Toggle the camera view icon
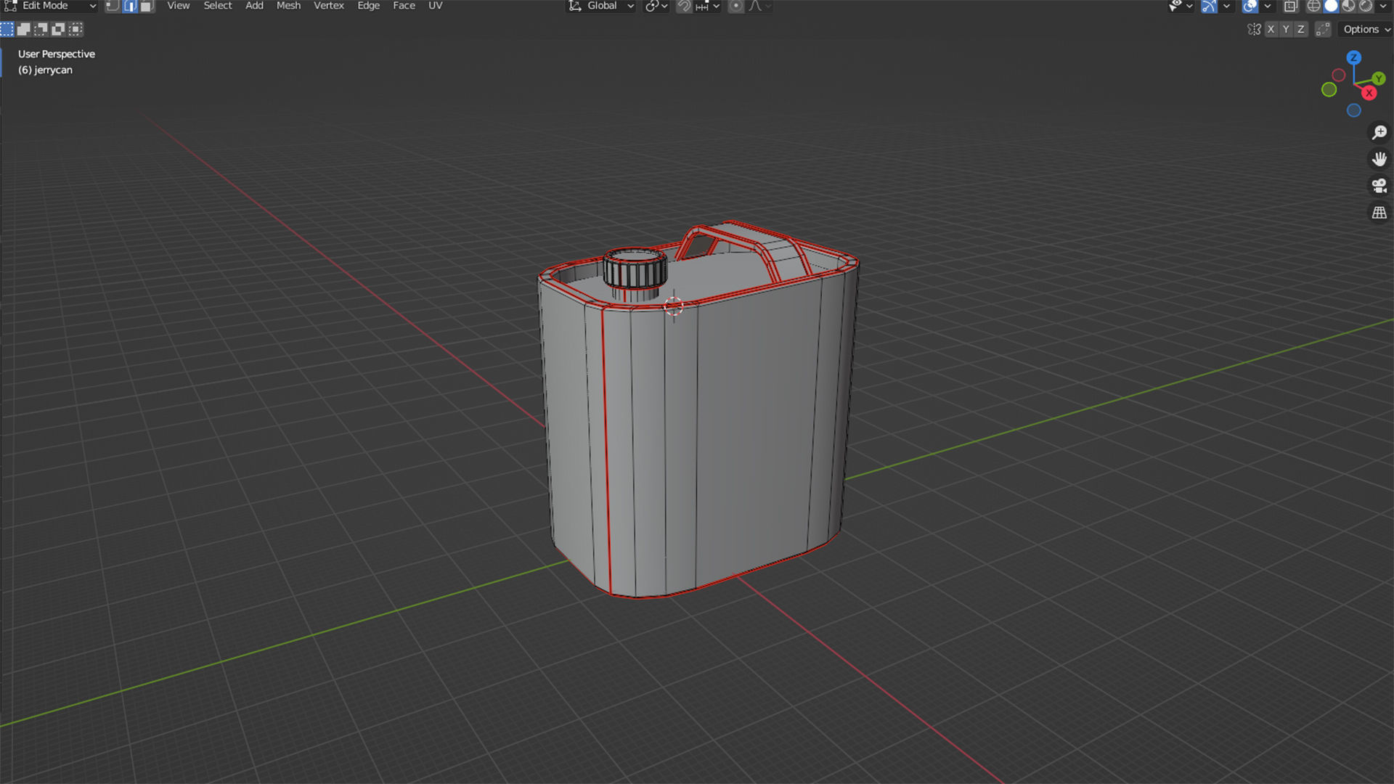The image size is (1394, 784). (x=1379, y=186)
